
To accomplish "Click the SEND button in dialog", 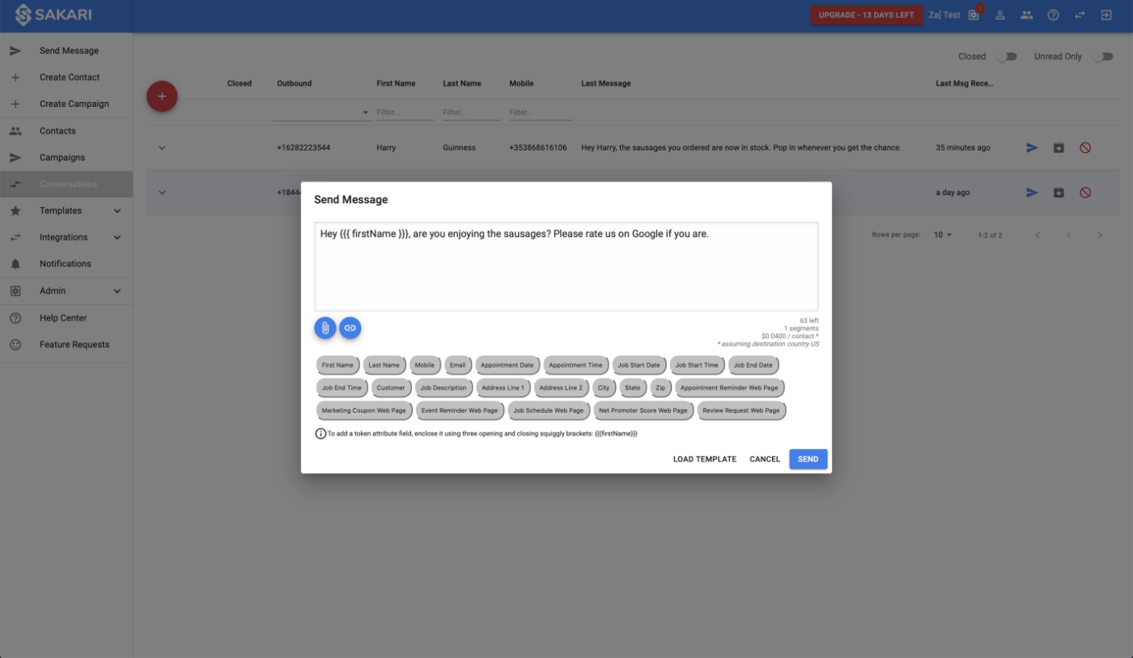I will (x=808, y=459).
